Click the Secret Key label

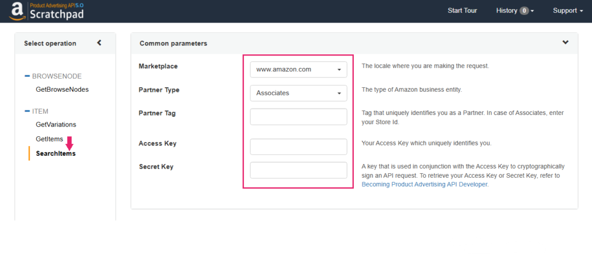156,167
